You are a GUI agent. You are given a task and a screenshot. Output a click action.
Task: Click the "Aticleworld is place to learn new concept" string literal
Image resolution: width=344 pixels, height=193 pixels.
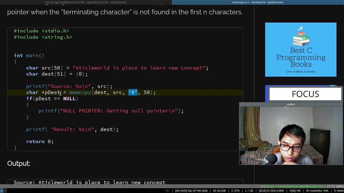(139, 68)
